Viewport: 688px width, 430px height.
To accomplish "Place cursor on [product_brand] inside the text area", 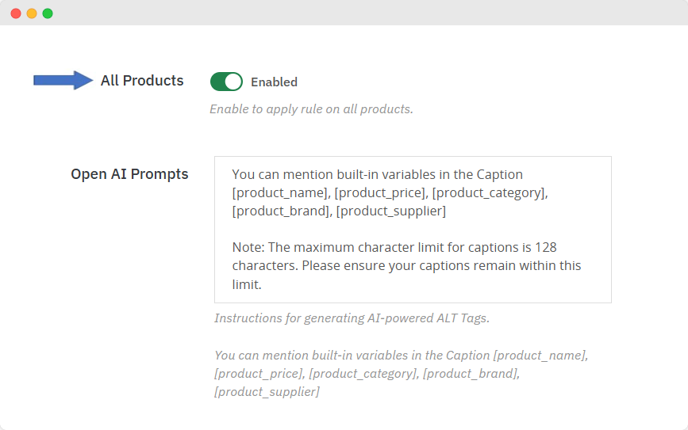I will coord(280,211).
